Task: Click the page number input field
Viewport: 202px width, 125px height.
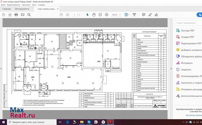Action: point(74,15)
